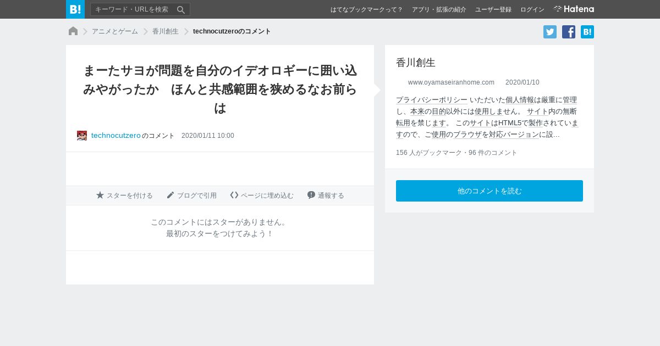The height and width of the screenshot is (346, 660).
Task: Share on Twitter icon
Action: [x=550, y=32]
